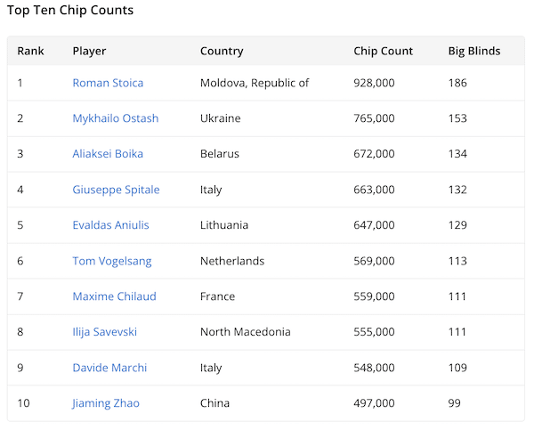Select the 497,000 chip count value
This screenshot has height=430, width=534.
[374, 403]
